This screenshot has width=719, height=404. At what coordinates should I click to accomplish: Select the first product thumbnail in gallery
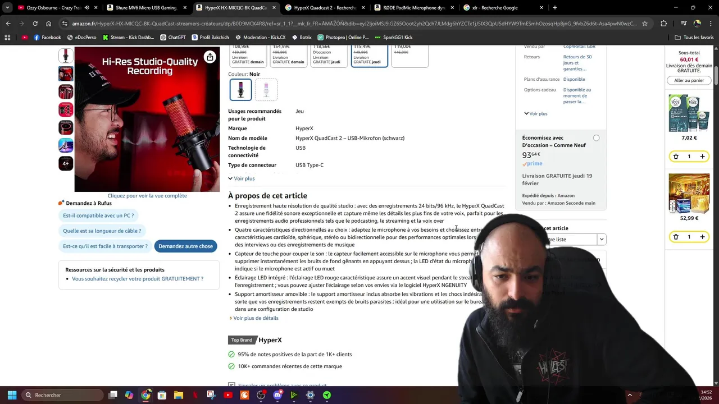[x=66, y=56]
